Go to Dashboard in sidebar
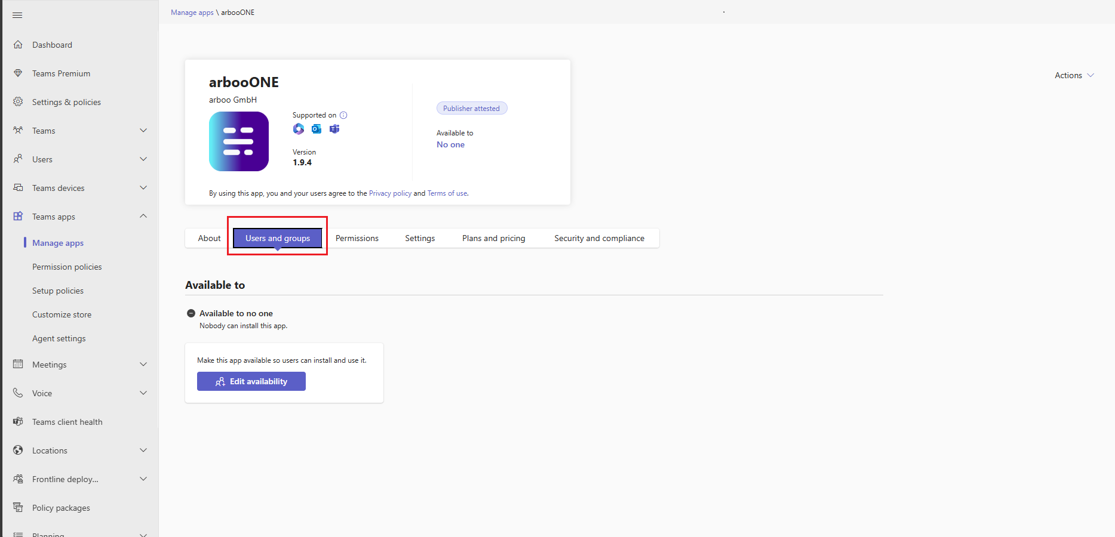The image size is (1115, 537). click(52, 45)
